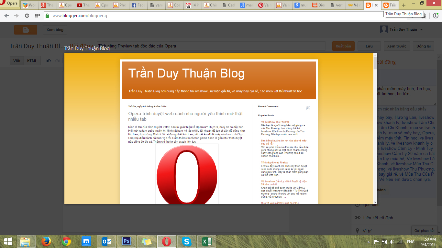Screen dimensions: 442x248
Task: Switch to the Google+ tab
Action: click(47, 5)
